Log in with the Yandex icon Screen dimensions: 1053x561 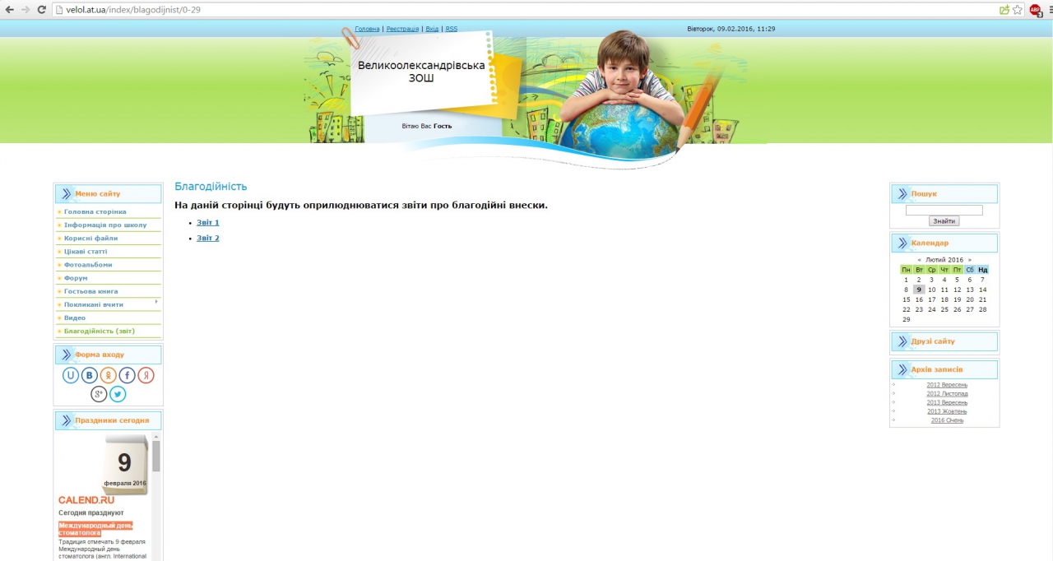coord(146,375)
